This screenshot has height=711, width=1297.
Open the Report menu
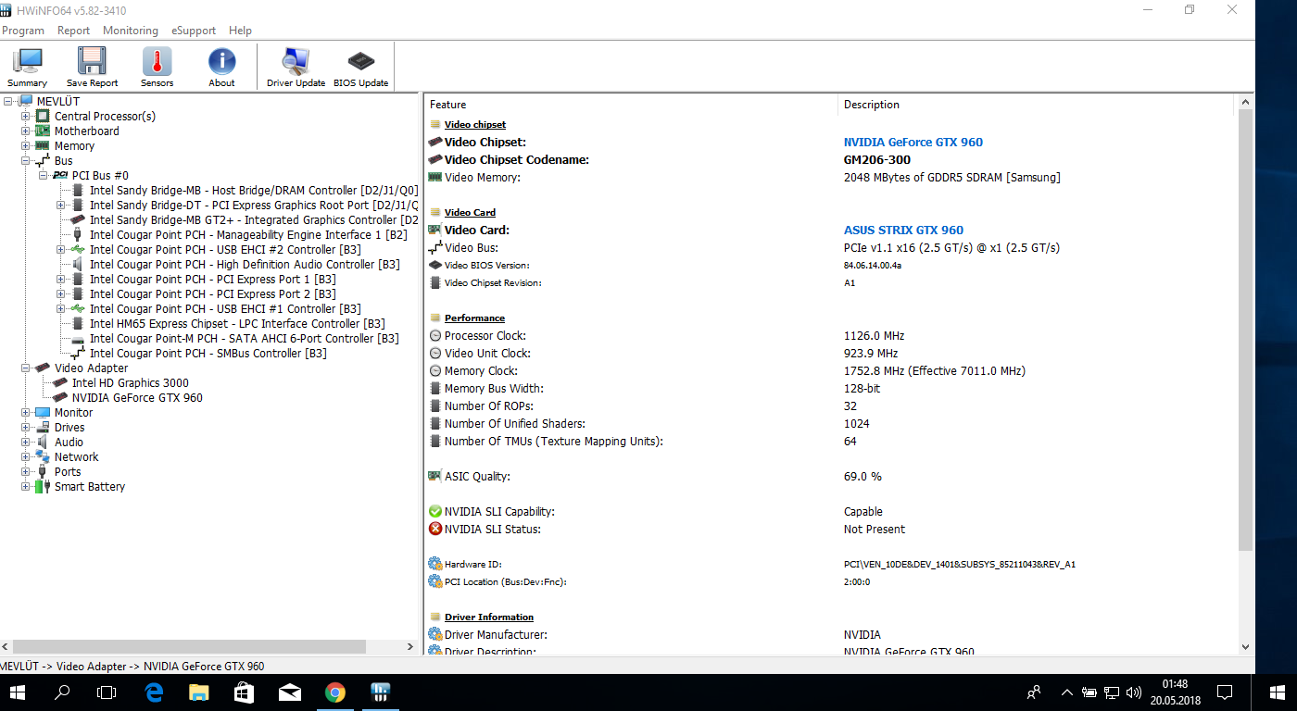[74, 31]
